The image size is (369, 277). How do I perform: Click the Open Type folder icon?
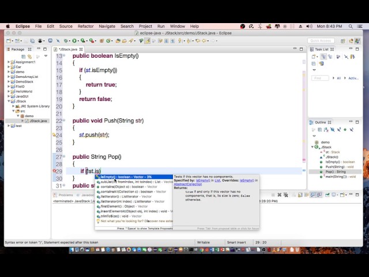[x=118, y=41]
